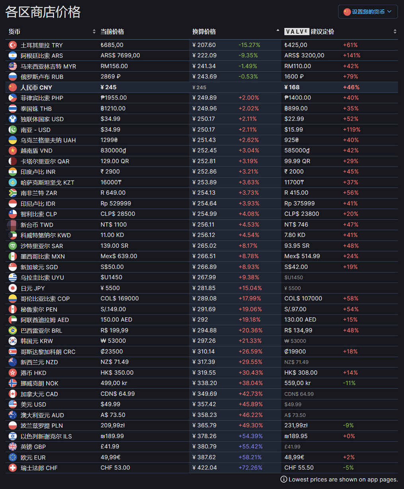The image size is (404, 489).
Task: Click the Japanese Yen flag icon
Action: (x=13, y=288)
